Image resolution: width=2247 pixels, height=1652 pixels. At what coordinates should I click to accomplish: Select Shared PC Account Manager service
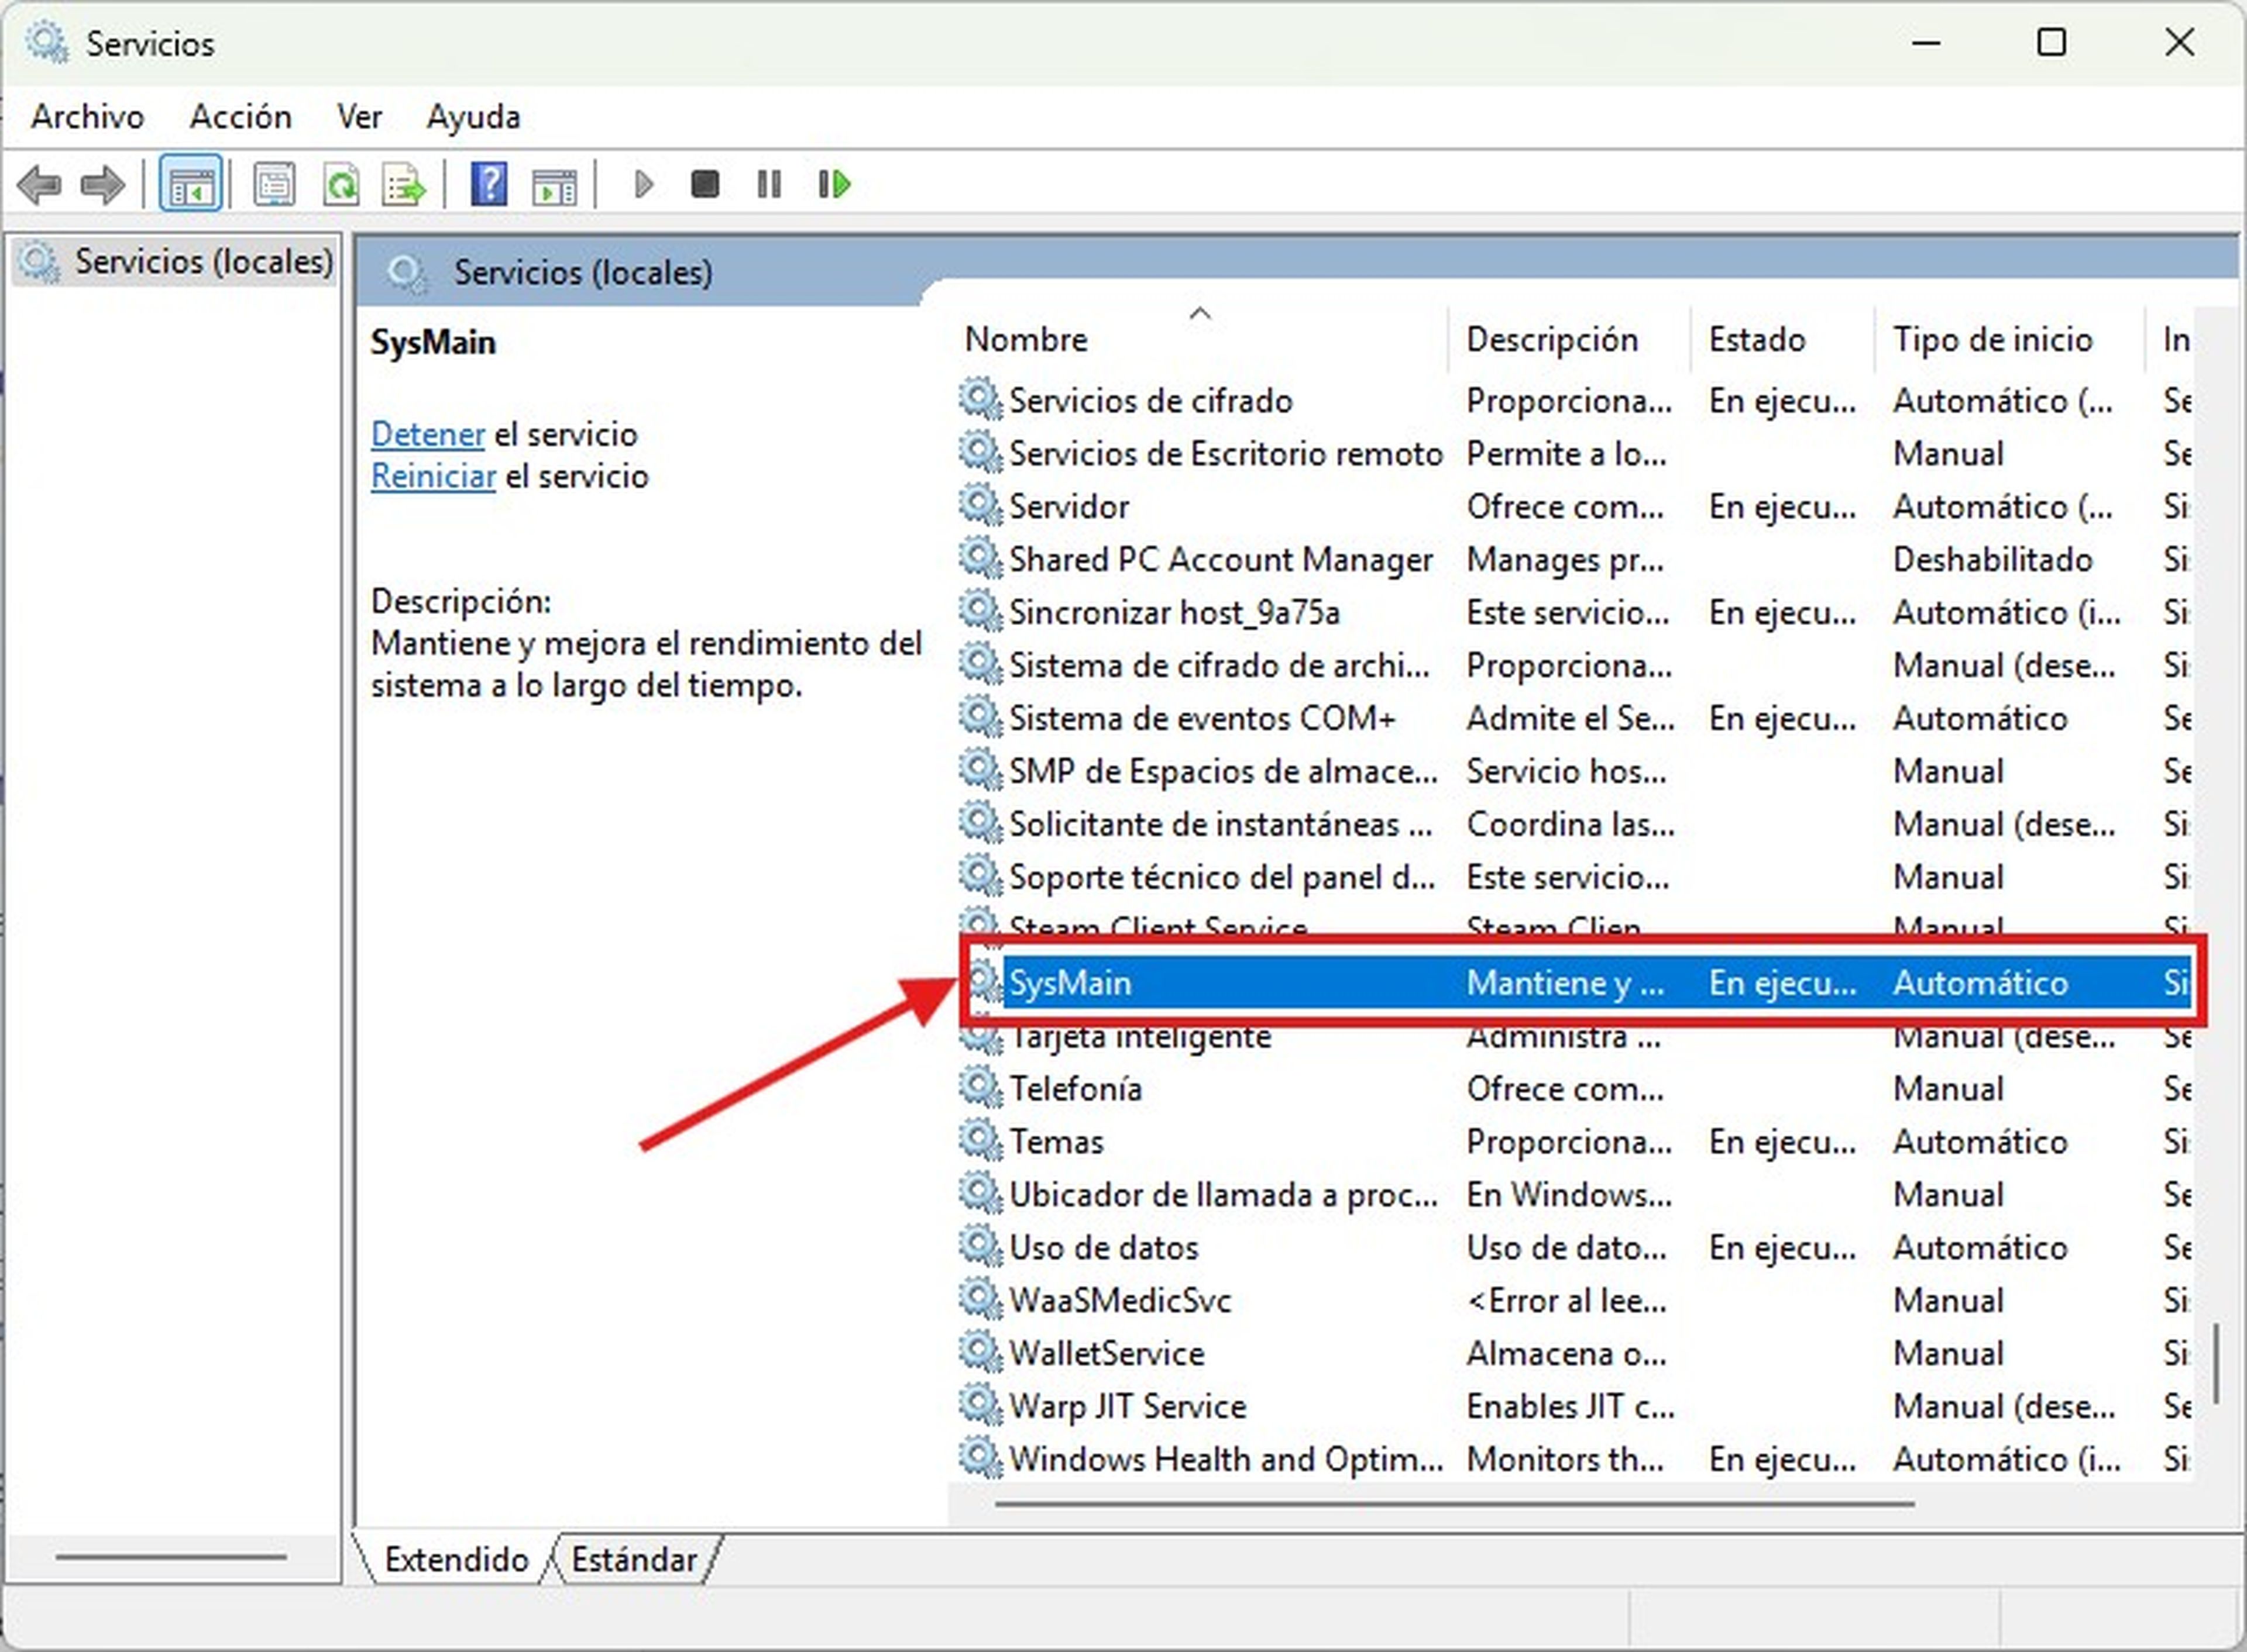pyautogui.click(x=1576, y=559)
